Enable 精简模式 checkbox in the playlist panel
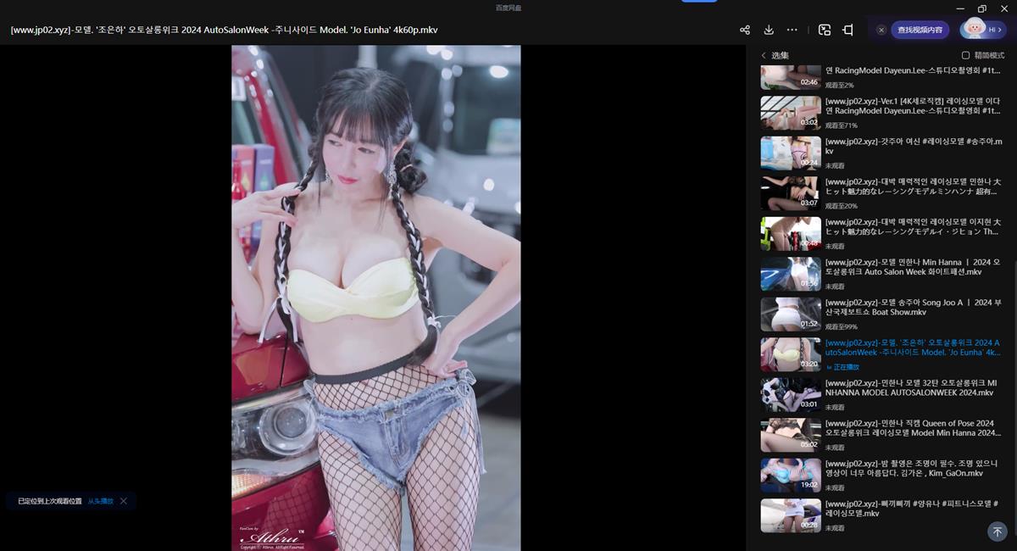This screenshot has height=551, width=1017. (x=964, y=55)
